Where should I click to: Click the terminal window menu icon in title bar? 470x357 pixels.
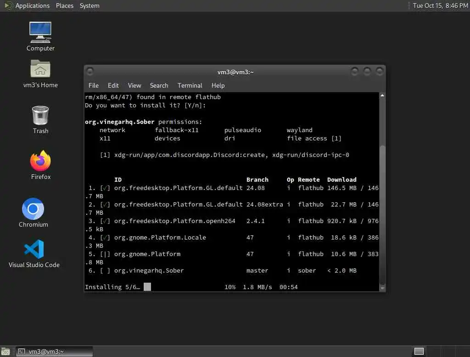tap(90, 71)
